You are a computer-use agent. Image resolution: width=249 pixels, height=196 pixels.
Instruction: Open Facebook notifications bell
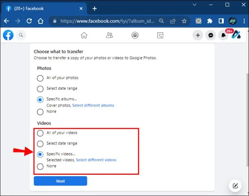[223, 35]
